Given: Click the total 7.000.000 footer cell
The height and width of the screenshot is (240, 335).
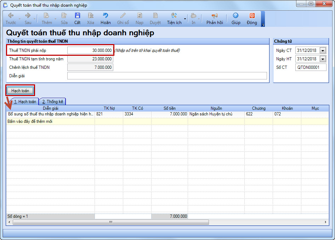Looking at the screenshot, I should click(170, 216).
